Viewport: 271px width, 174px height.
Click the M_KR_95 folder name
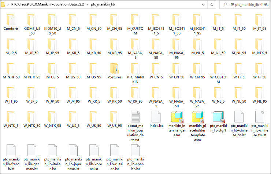115,53
